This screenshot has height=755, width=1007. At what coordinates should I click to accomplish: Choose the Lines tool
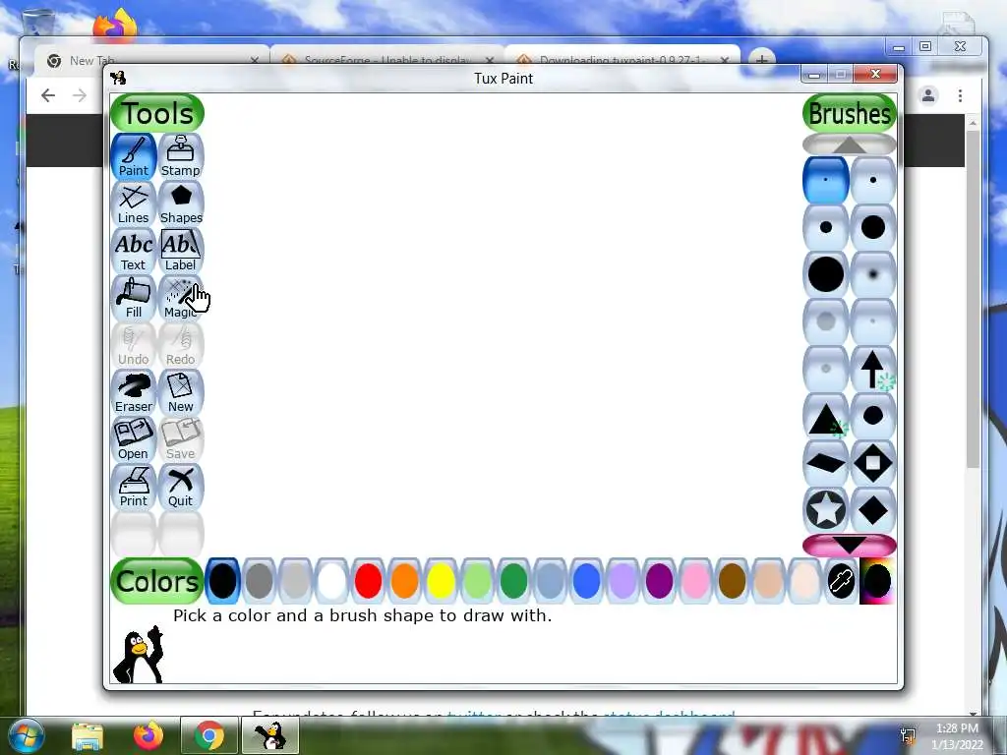pos(134,203)
